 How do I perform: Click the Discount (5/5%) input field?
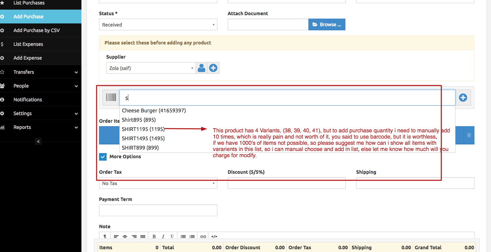287,183
